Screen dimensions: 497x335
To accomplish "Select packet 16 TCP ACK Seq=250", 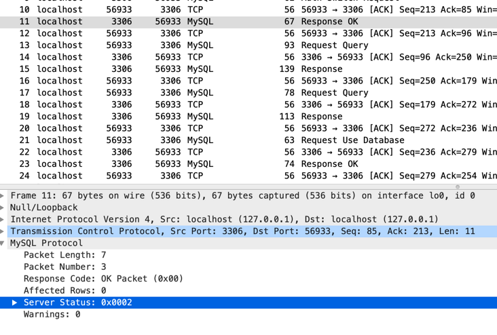I will point(248,81).
